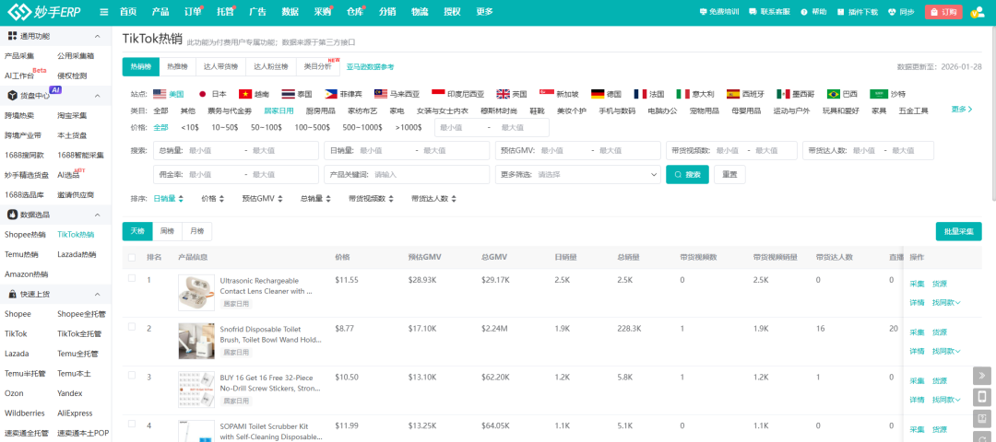Check the checkbox for rank 4 row
Screen dimensions: 996x442
132,424
